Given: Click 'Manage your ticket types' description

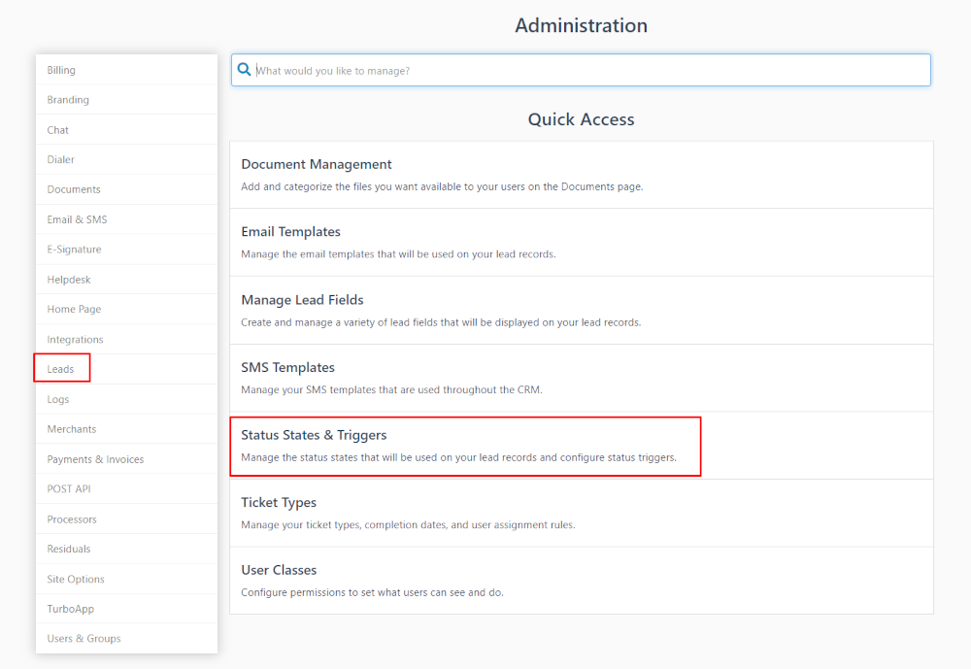Looking at the screenshot, I should pos(408,524).
